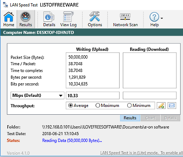Click the bytes per second value 1,291,829
This screenshot has height=157, width=183.
coord(77,77)
